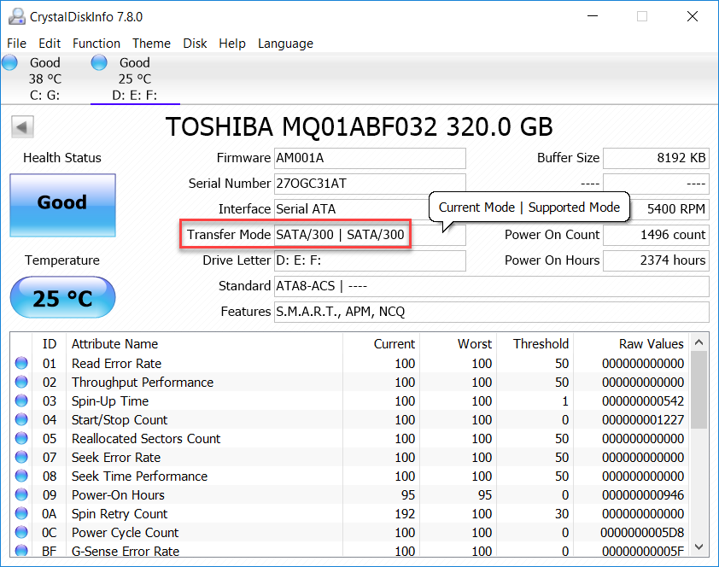Open the Disk menu
719x567 pixels.
[195, 44]
